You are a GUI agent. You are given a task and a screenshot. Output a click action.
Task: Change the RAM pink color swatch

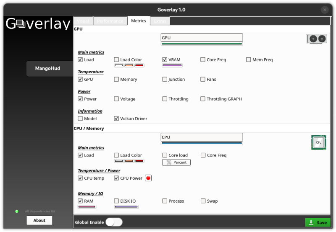87,206
